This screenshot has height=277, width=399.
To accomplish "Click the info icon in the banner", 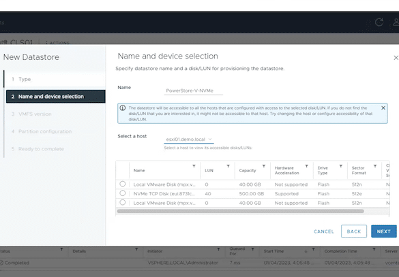I will point(123,108).
